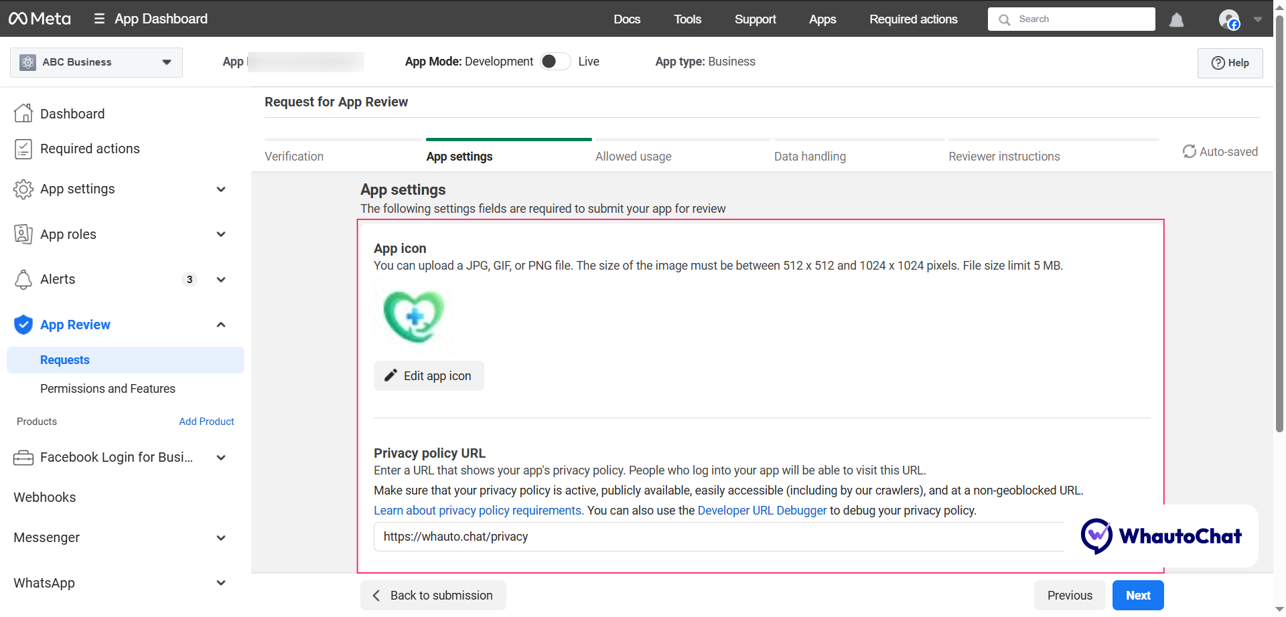Open the ABC Business app selector dropdown
The width and height of the screenshot is (1286, 617).
coord(96,62)
